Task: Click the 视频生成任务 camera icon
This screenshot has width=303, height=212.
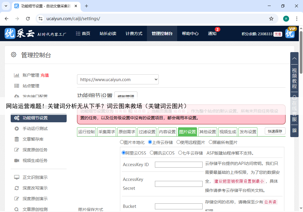Action: 17,160
